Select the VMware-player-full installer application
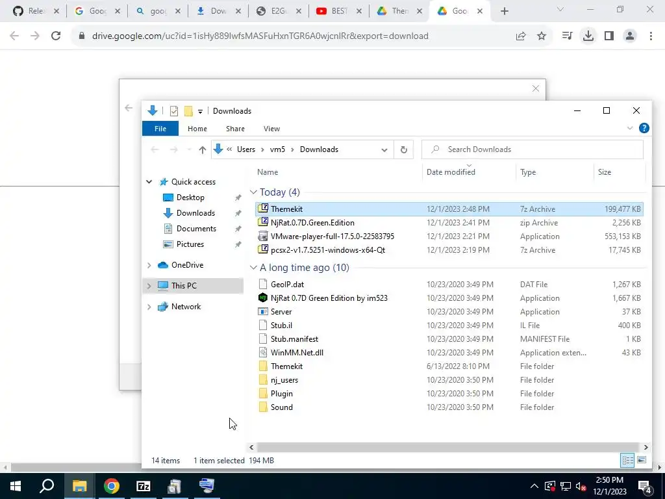The height and width of the screenshot is (499, 665). tap(449, 237)
